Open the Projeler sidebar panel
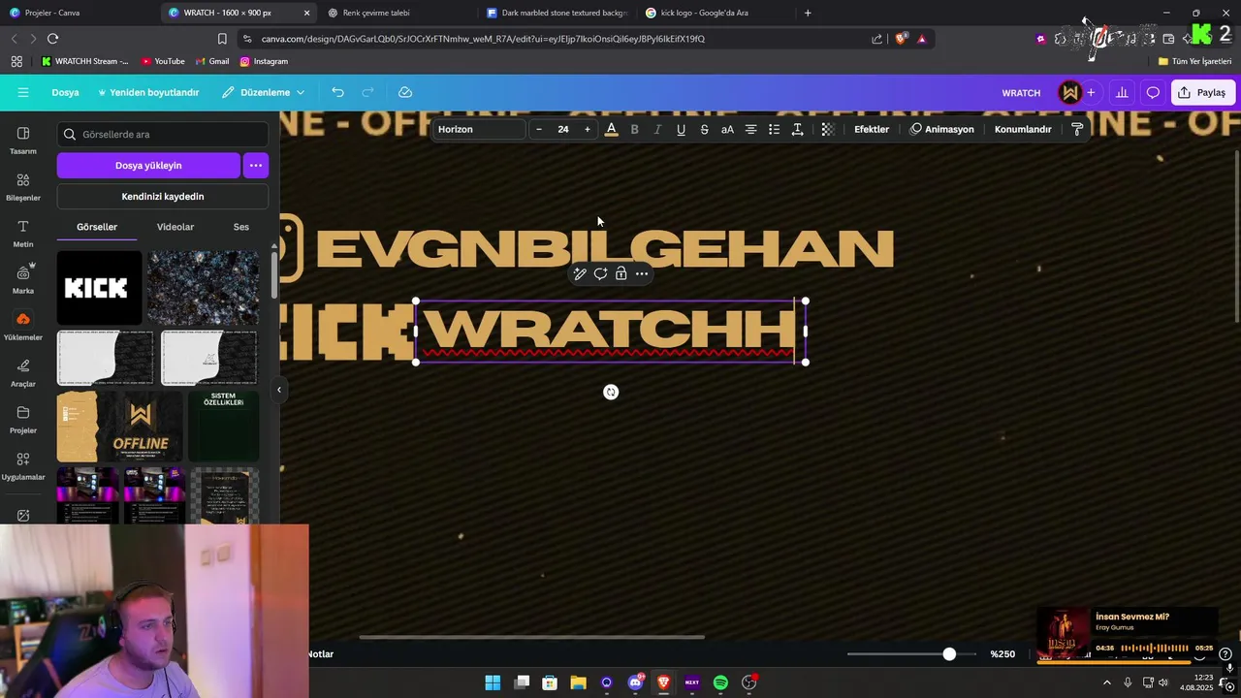This screenshot has height=698, width=1241. click(23, 419)
